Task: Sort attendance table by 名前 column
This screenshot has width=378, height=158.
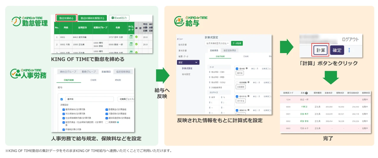Action: tap(118, 28)
